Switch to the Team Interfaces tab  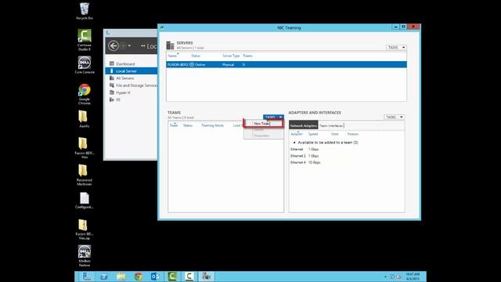331,125
